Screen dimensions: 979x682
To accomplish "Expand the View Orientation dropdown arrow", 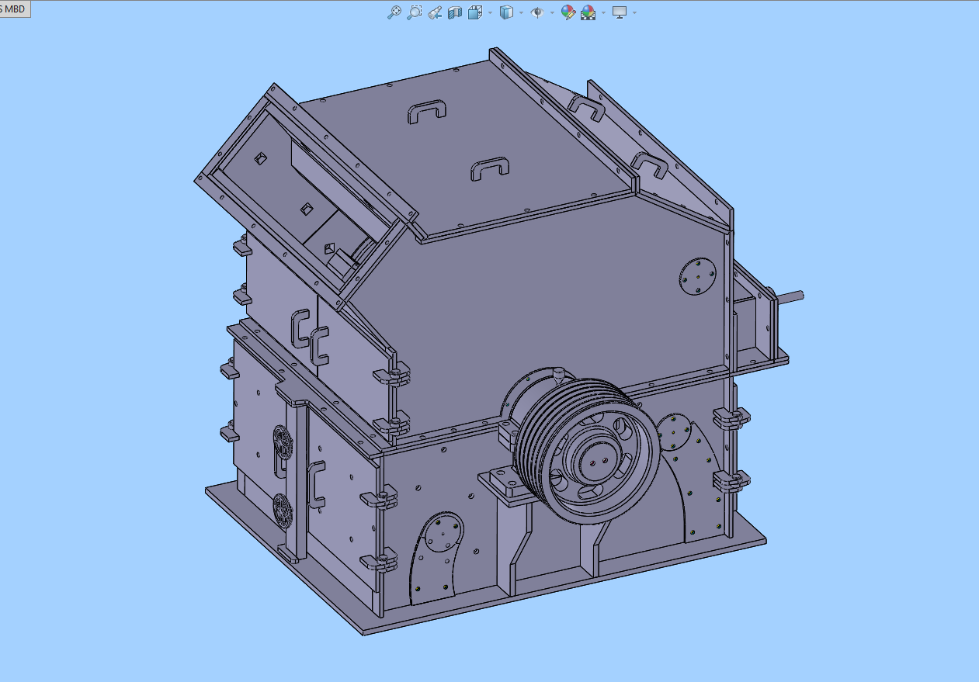I will pos(490,12).
